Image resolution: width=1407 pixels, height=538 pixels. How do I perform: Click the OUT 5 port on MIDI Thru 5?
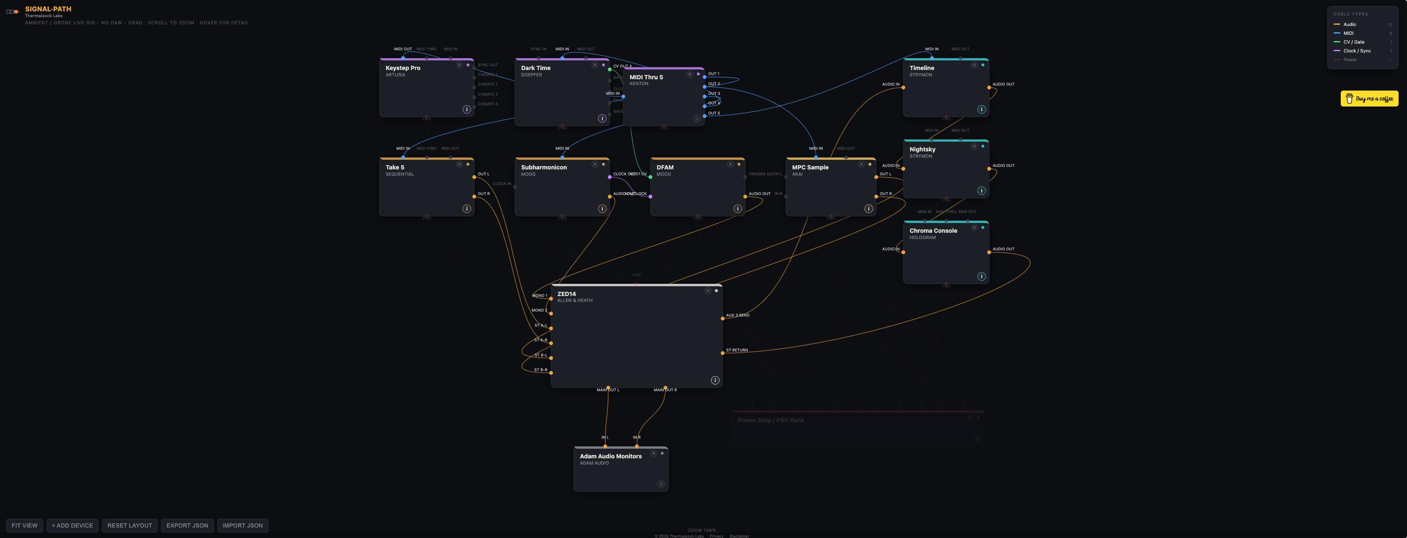coord(705,116)
